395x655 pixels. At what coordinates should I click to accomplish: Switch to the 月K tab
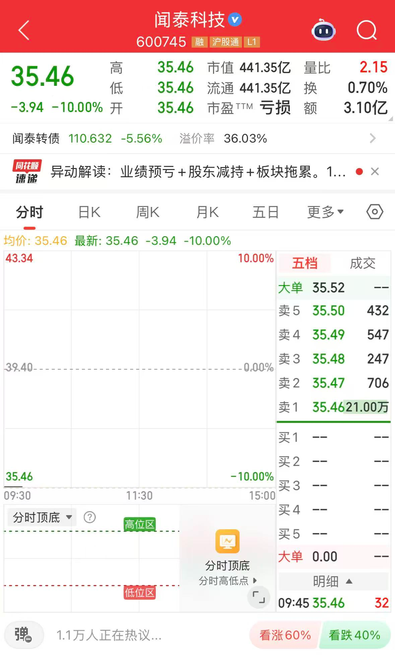tap(207, 212)
